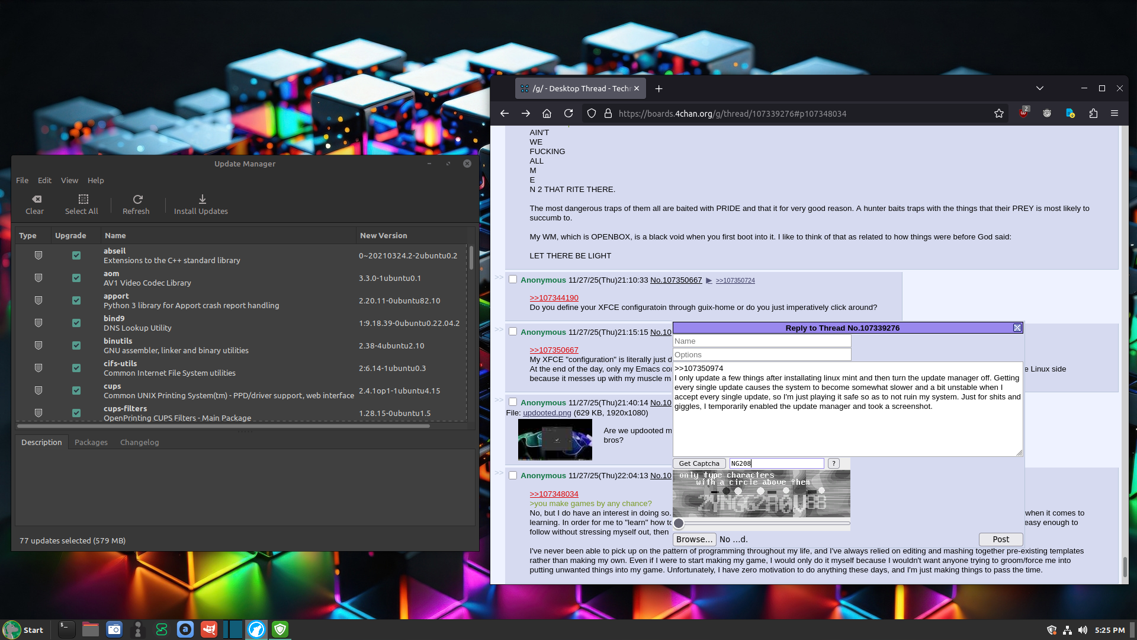Uncheck the bind9 upgrade checkbox
Screen dimensions: 1137x640
tap(76, 323)
